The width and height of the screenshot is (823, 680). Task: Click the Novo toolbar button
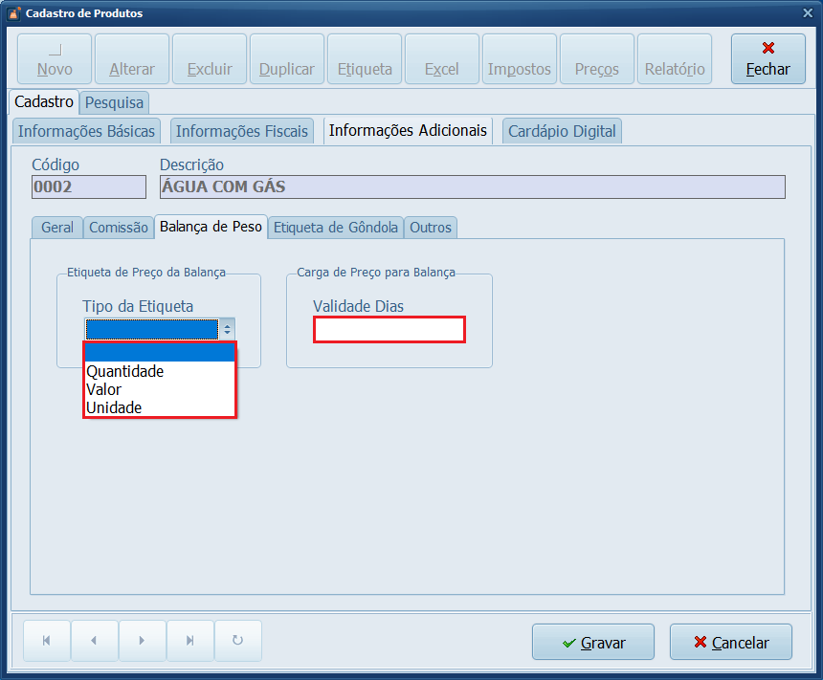(55, 59)
